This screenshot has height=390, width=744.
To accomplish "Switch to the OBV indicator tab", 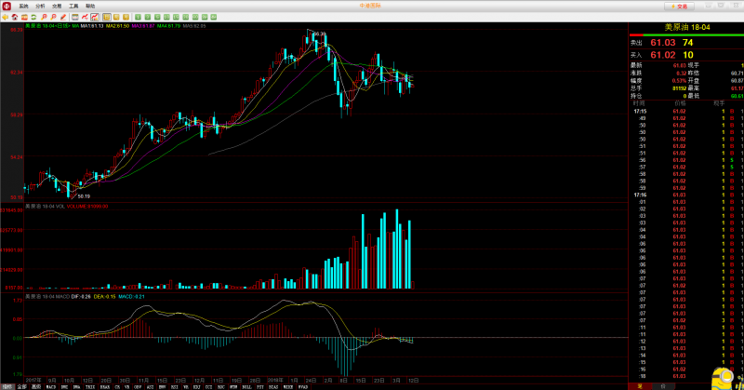I will click(138, 386).
